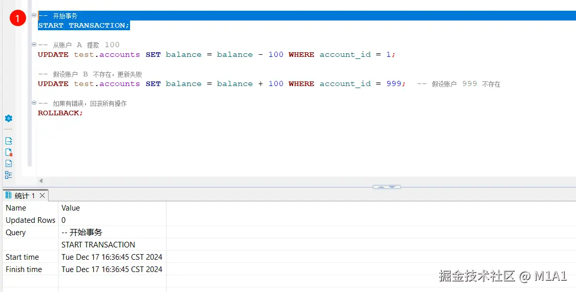Image resolution: width=576 pixels, height=292 pixels.
Task: Select the Query name cell
Action: click(x=30, y=233)
